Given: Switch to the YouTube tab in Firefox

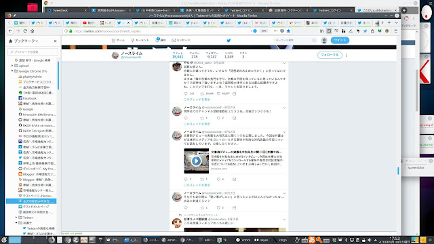Looking at the screenshot, I should click(89, 22).
